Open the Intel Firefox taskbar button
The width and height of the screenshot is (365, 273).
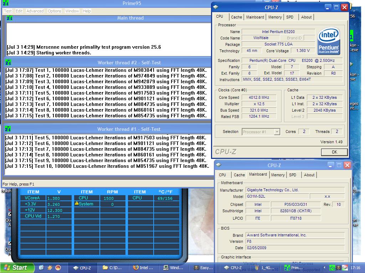point(144,268)
